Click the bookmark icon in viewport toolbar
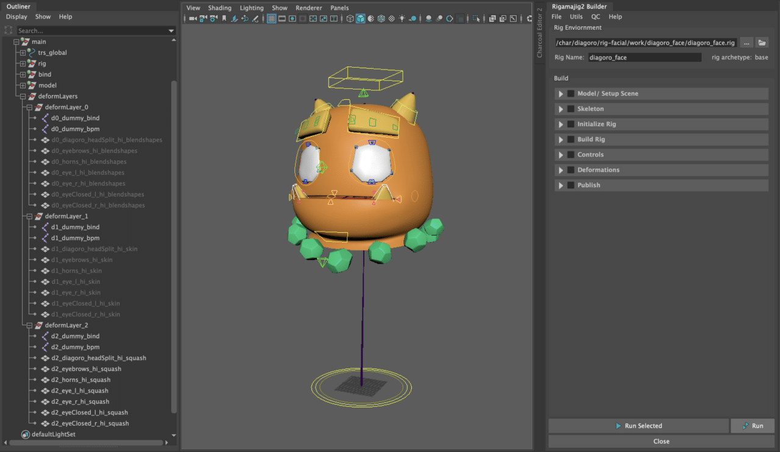Viewport: 780px width, 452px height. pos(224,18)
